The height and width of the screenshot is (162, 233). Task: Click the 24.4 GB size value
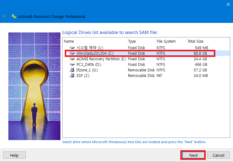click(x=200, y=59)
